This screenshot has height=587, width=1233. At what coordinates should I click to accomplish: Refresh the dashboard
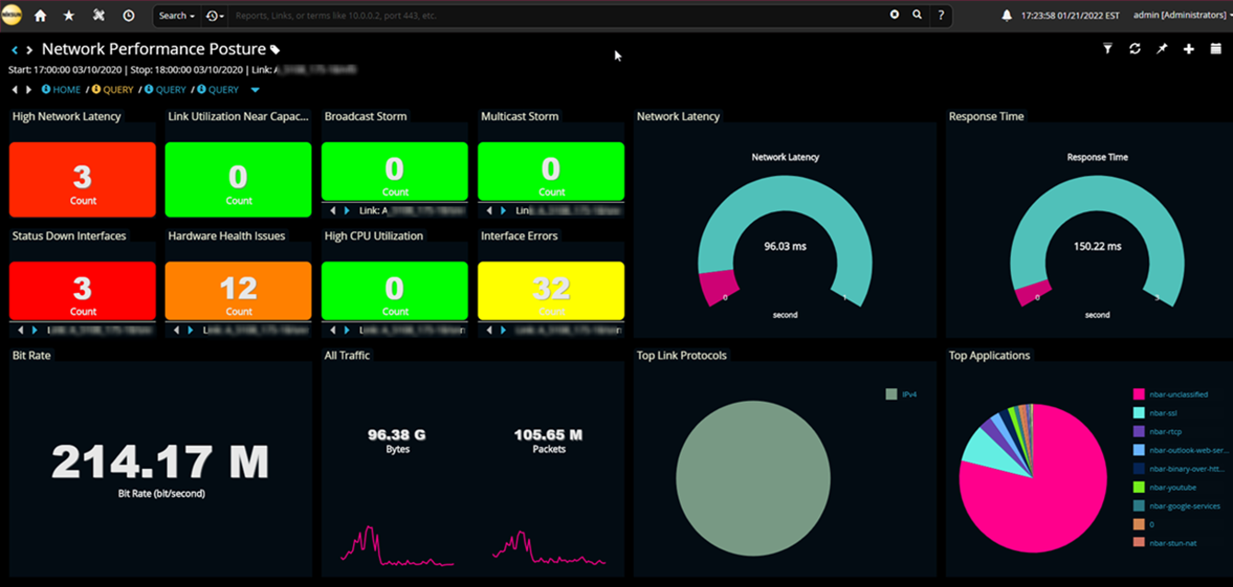(1134, 49)
